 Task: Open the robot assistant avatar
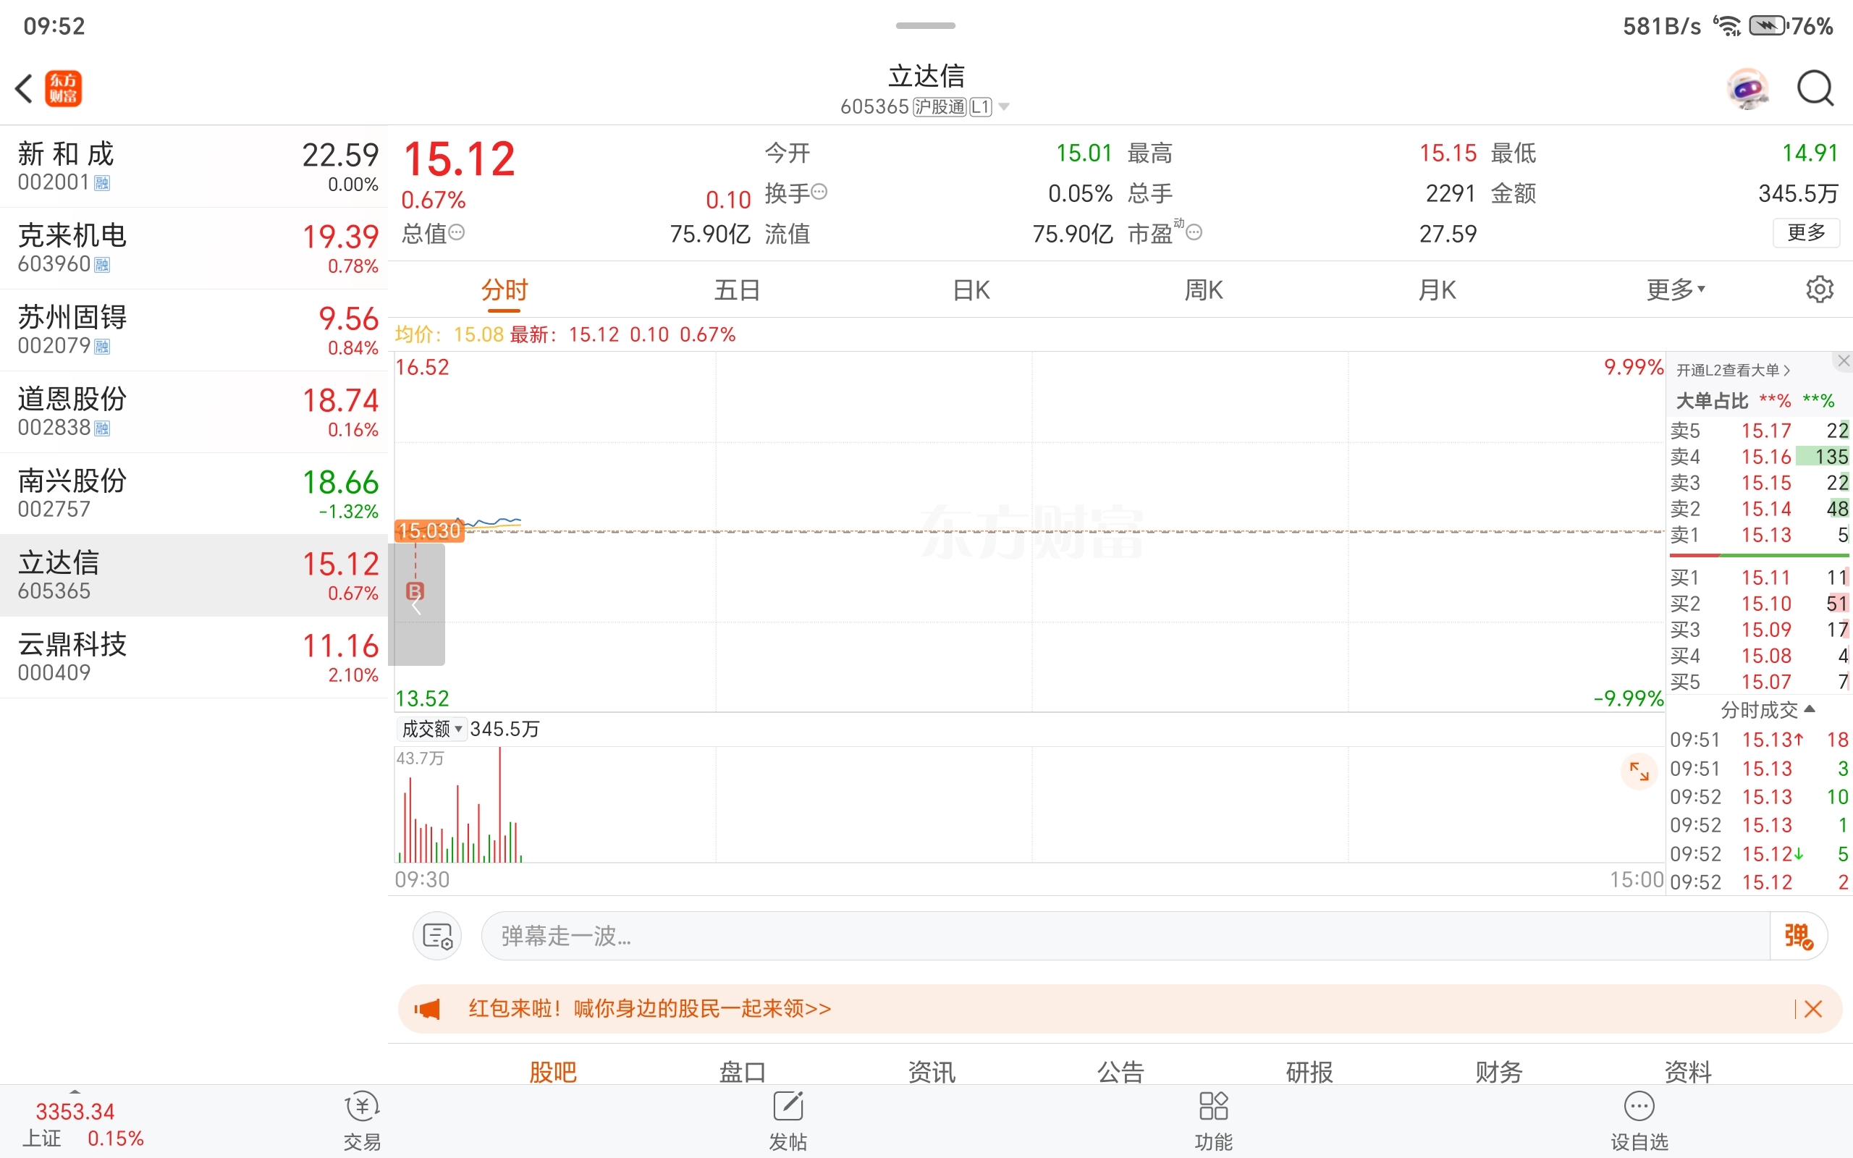[x=1747, y=89]
